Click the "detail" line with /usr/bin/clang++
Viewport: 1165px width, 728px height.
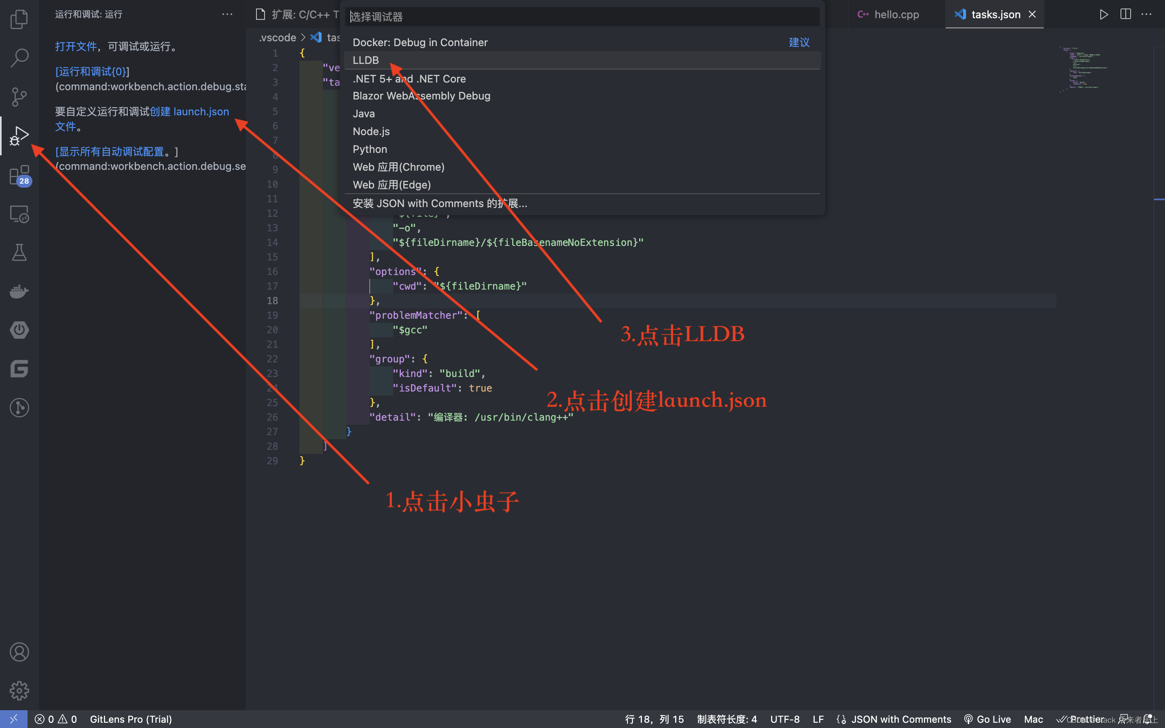point(471,417)
